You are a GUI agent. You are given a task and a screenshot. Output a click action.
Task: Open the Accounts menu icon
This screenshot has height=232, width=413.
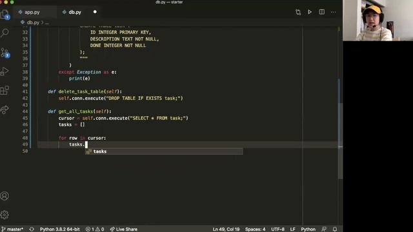click(5, 196)
